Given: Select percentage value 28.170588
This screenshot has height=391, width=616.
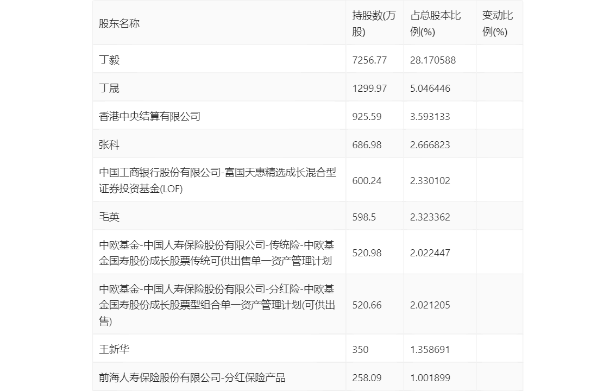Looking at the screenshot, I should 433,60.
